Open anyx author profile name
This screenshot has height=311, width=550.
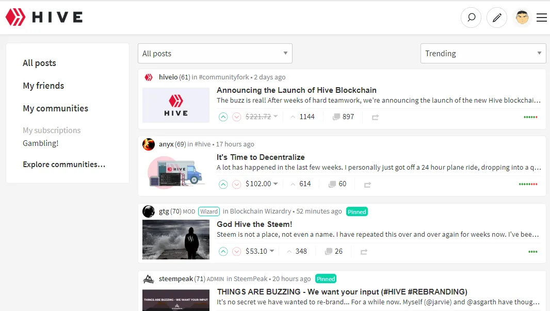tap(166, 144)
